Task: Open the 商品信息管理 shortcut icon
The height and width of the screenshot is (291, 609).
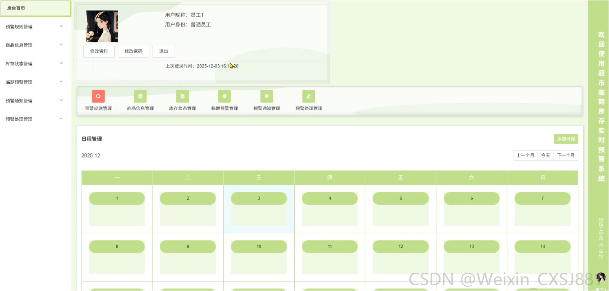Action: [x=140, y=96]
